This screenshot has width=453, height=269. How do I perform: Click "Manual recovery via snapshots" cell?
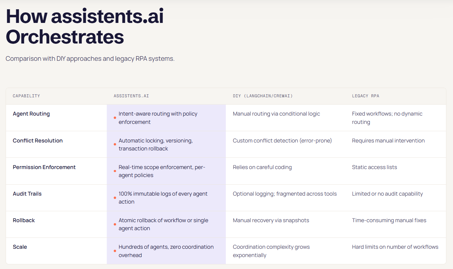pos(271,220)
